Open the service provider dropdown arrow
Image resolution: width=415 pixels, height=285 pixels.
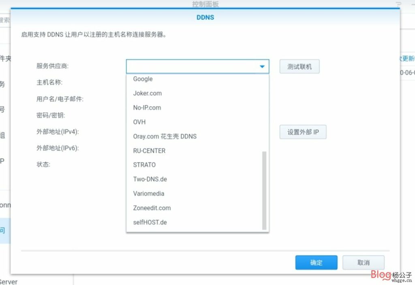point(262,66)
